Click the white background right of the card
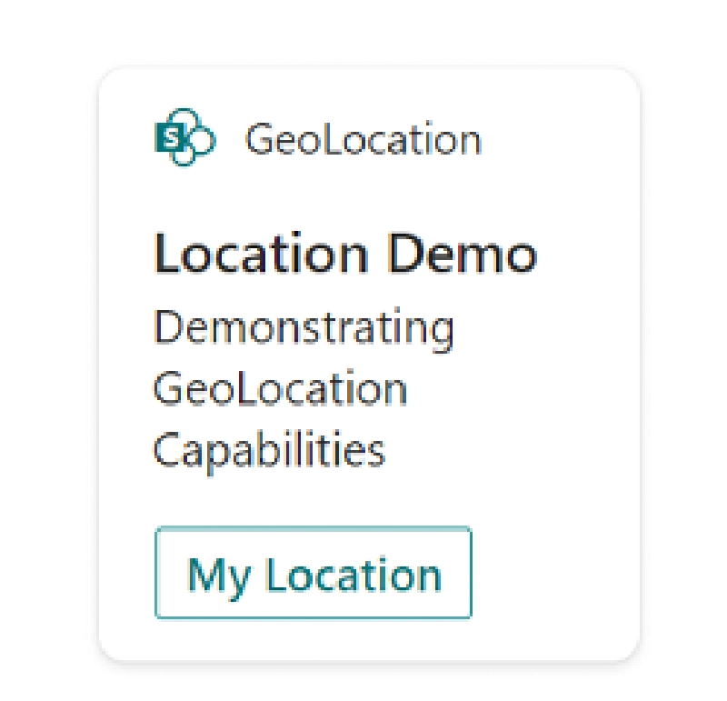This screenshot has height=701, width=727. 683,364
